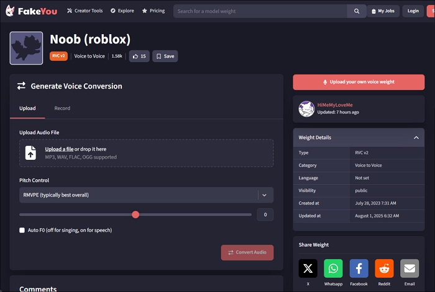Click the RVC v2 badge

(x=58, y=56)
